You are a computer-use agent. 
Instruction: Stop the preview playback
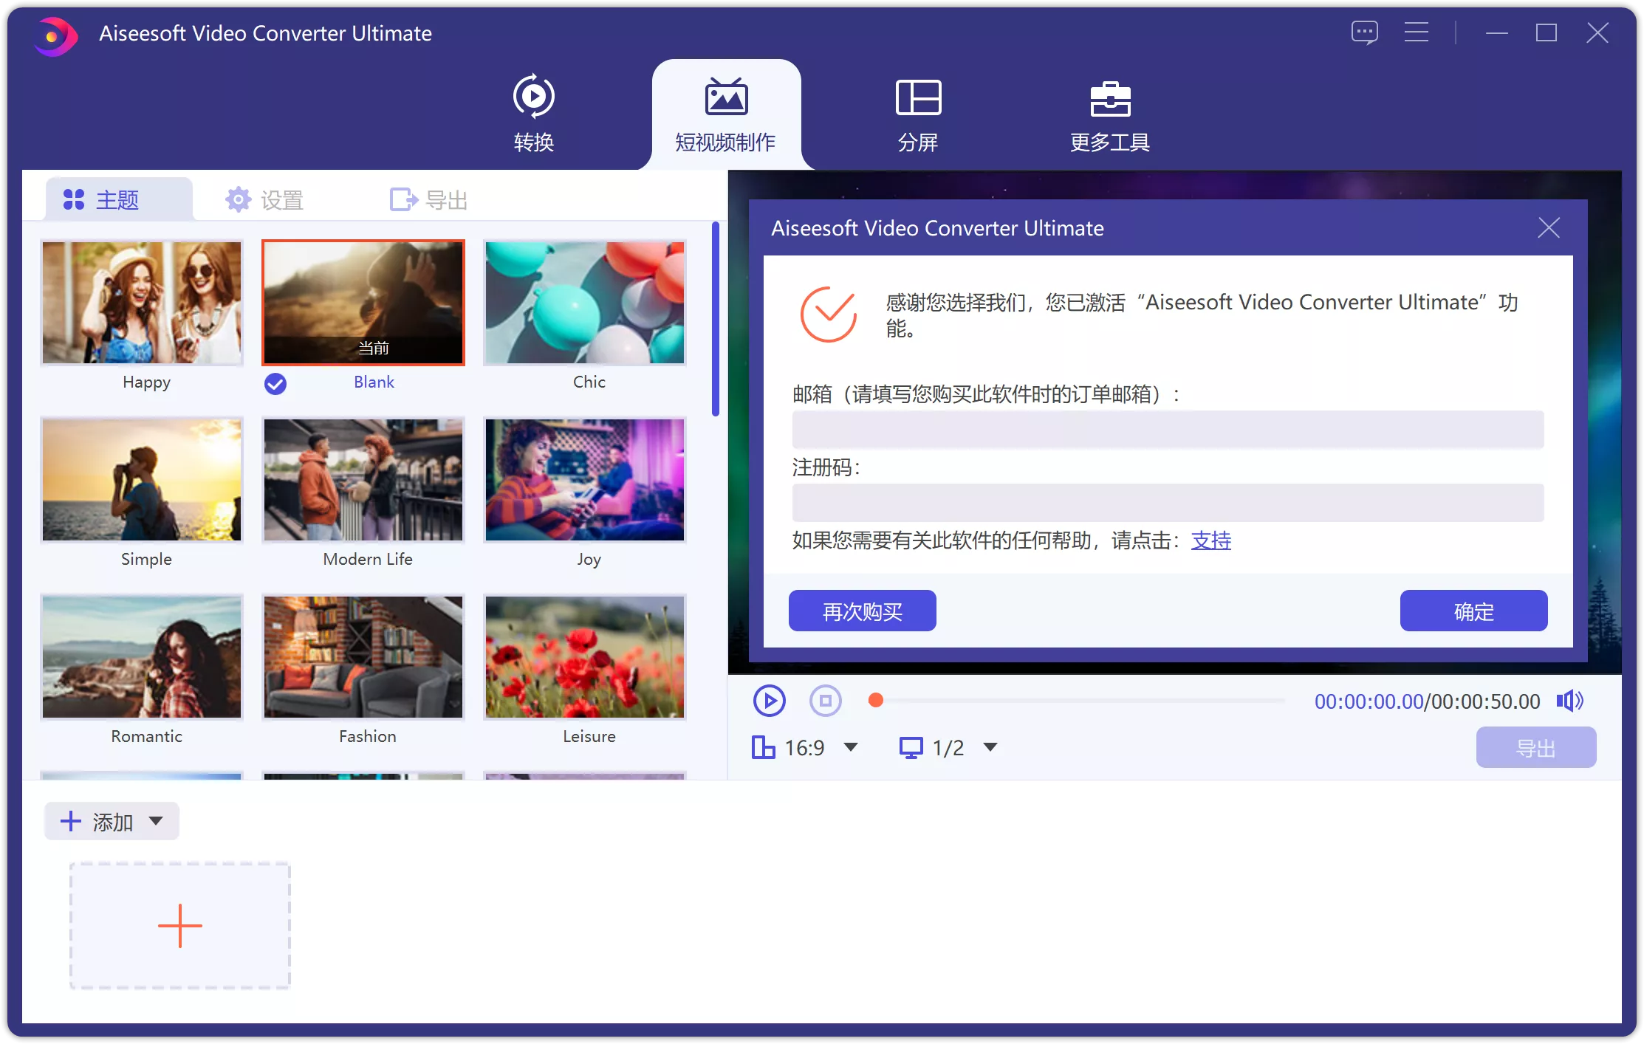pyautogui.click(x=825, y=701)
